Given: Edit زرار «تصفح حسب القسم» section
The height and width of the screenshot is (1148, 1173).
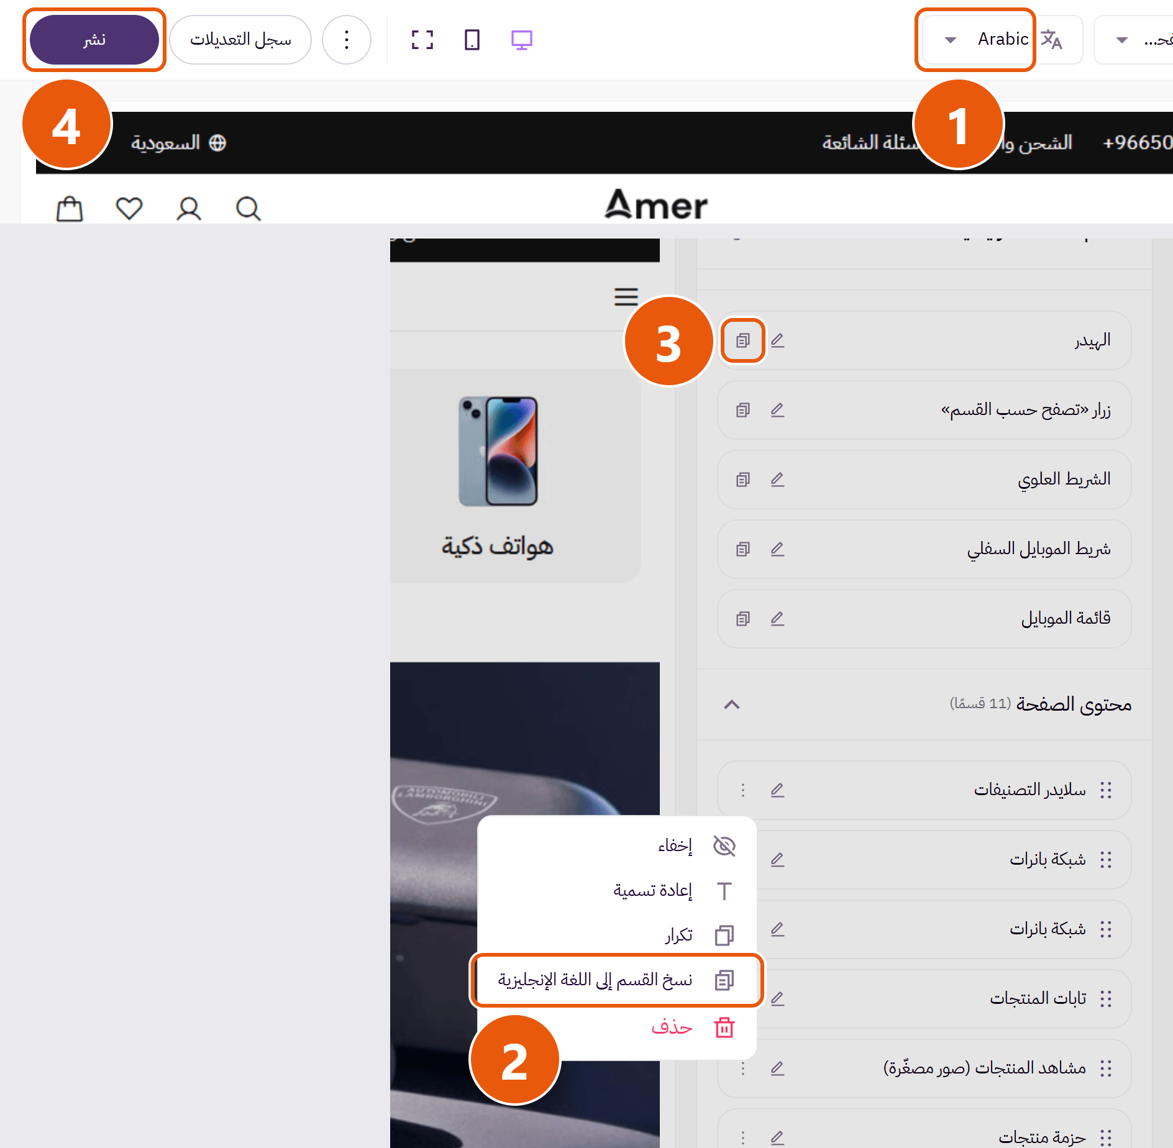Looking at the screenshot, I should pyautogui.click(x=778, y=410).
